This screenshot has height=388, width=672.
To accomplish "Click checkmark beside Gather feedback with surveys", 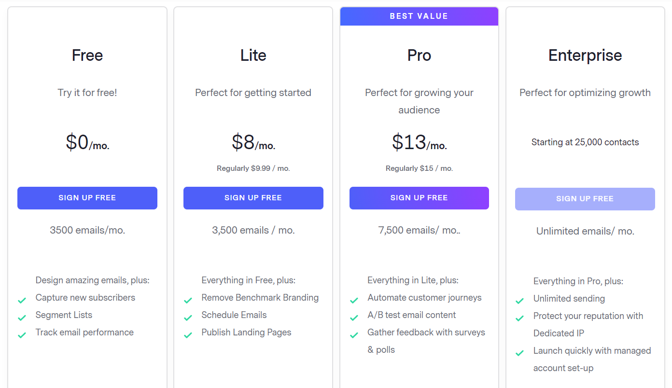I will pos(354,335).
